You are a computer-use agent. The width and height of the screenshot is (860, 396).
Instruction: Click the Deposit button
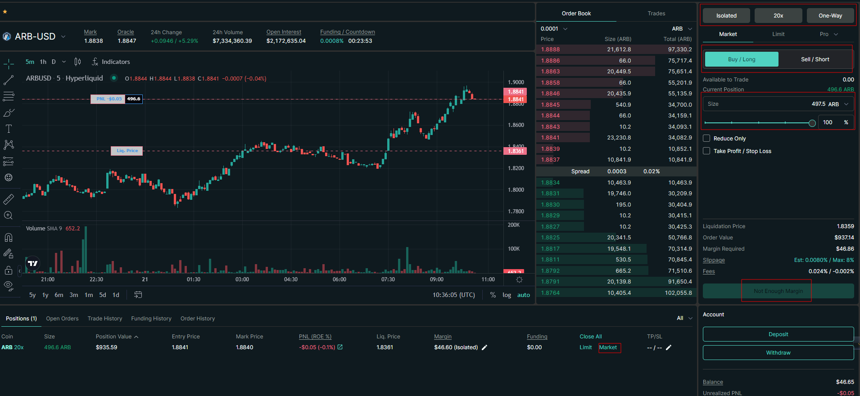coord(778,334)
